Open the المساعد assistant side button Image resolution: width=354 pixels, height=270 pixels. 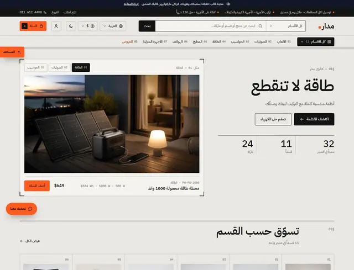(x=12, y=52)
